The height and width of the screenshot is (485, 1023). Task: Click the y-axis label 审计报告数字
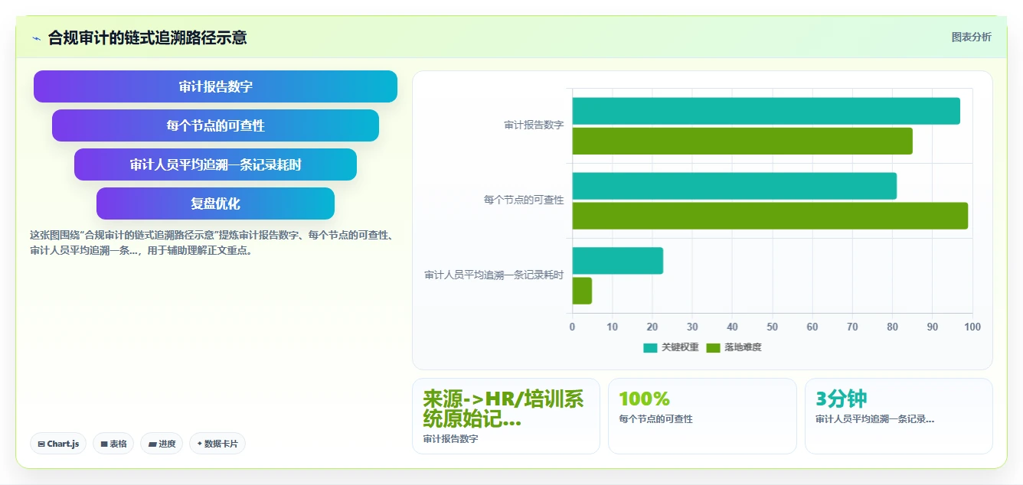point(534,125)
